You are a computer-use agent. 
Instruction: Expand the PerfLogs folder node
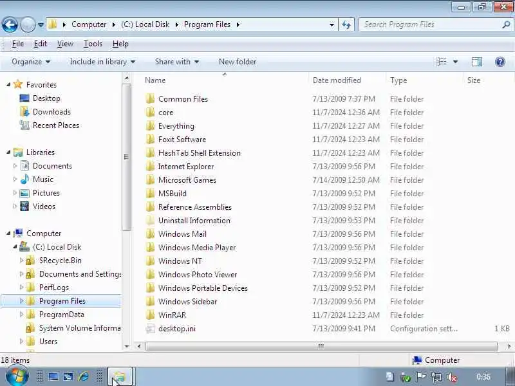(x=21, y=287)
